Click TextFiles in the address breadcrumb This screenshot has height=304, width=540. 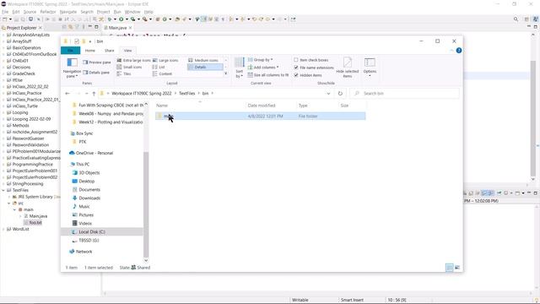point(187,94)
